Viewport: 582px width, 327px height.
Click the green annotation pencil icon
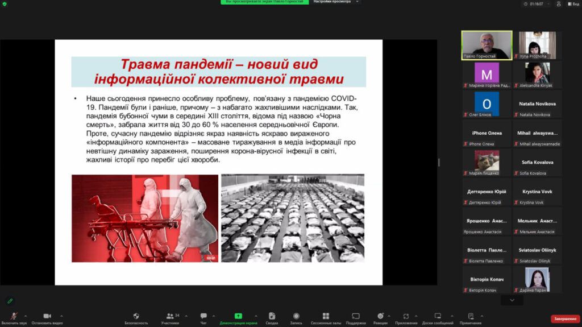tap(10, 300)
